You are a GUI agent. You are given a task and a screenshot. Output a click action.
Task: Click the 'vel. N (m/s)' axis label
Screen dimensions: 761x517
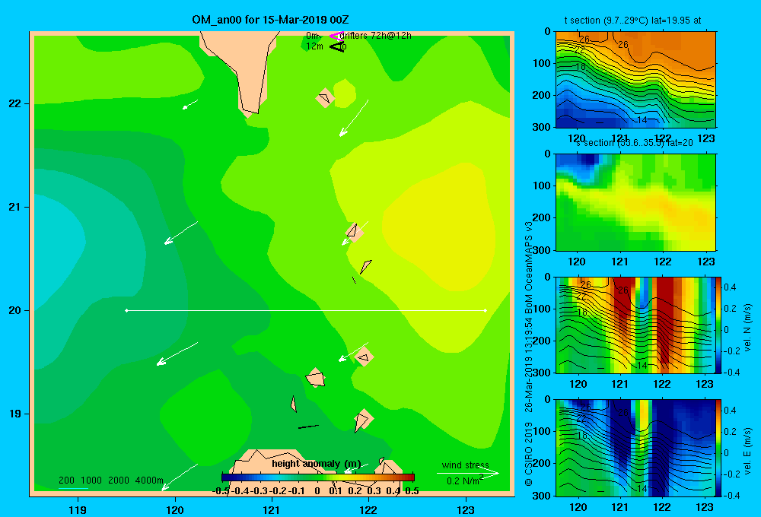pos(747,328)
